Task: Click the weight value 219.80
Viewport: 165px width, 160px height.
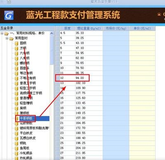Action: 80,158
